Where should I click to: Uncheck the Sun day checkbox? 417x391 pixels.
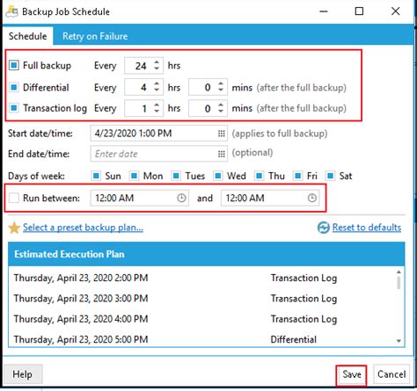pos(96,176)
